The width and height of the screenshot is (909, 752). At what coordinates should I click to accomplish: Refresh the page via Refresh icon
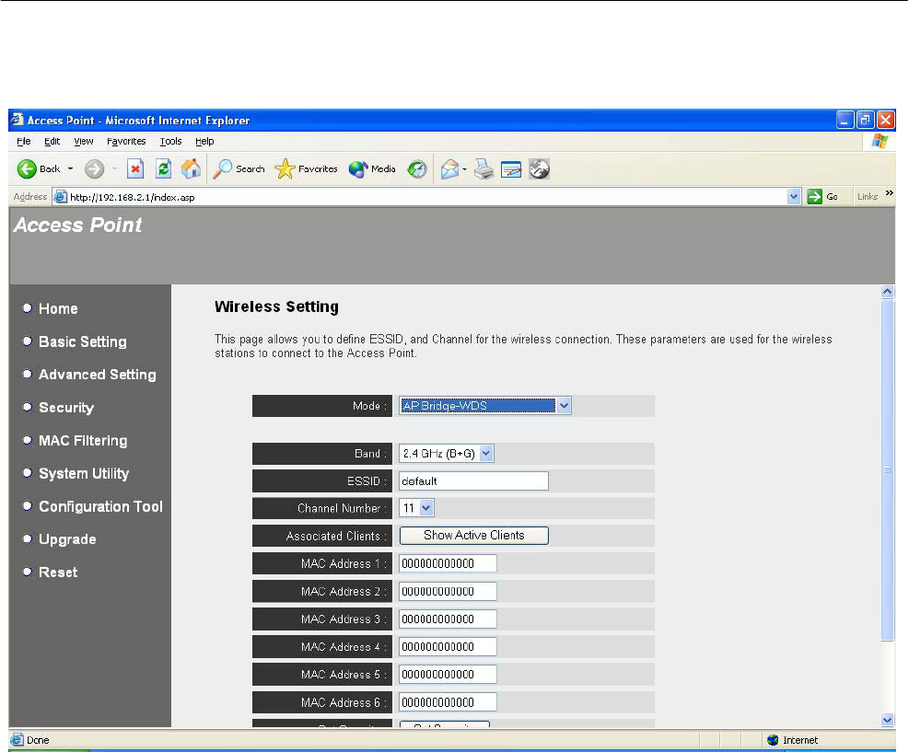(164, 169)
